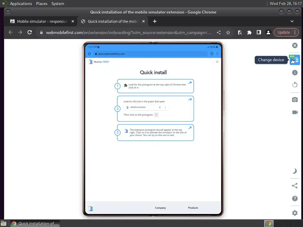Click the Company footer heading
303x227 pixels.
[x=160, y=208]
